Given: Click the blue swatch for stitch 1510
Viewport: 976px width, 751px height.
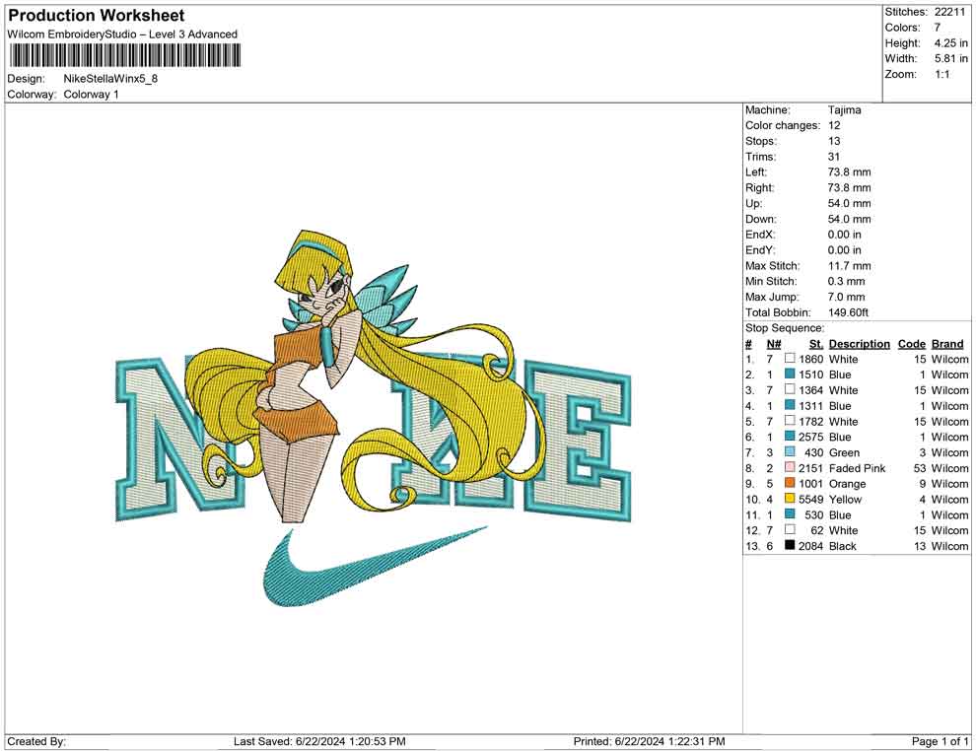Looking at the screenshot, I should pyautogui.click(x=790, y=374).
